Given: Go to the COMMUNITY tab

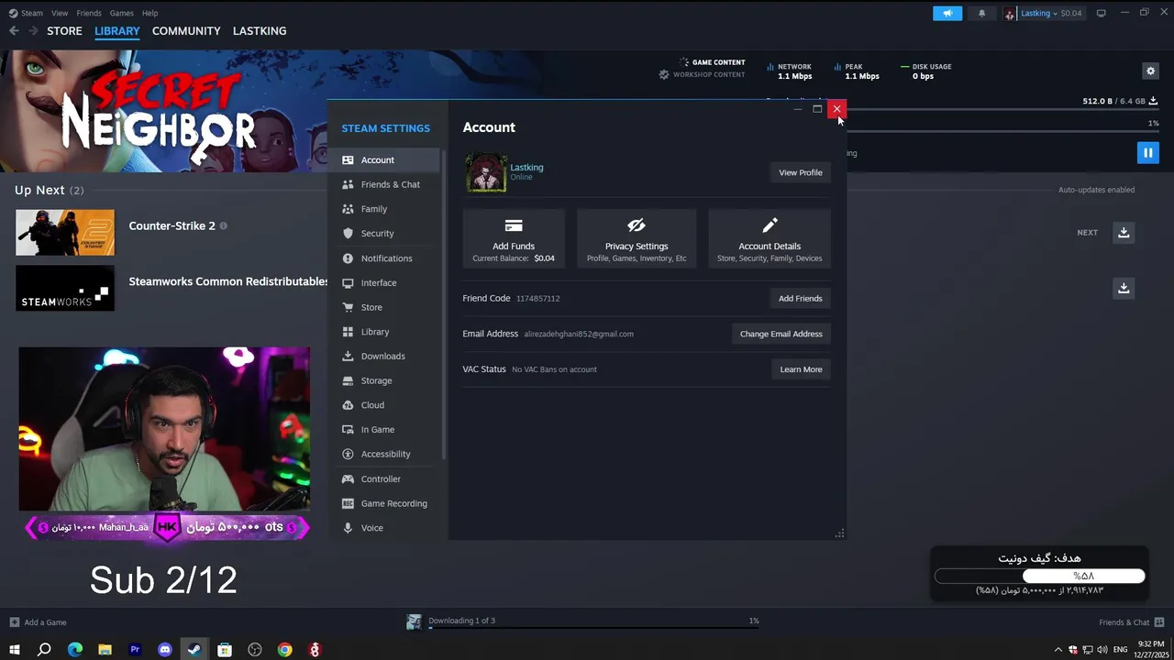Looking at the screenshot, I should 186,31.
